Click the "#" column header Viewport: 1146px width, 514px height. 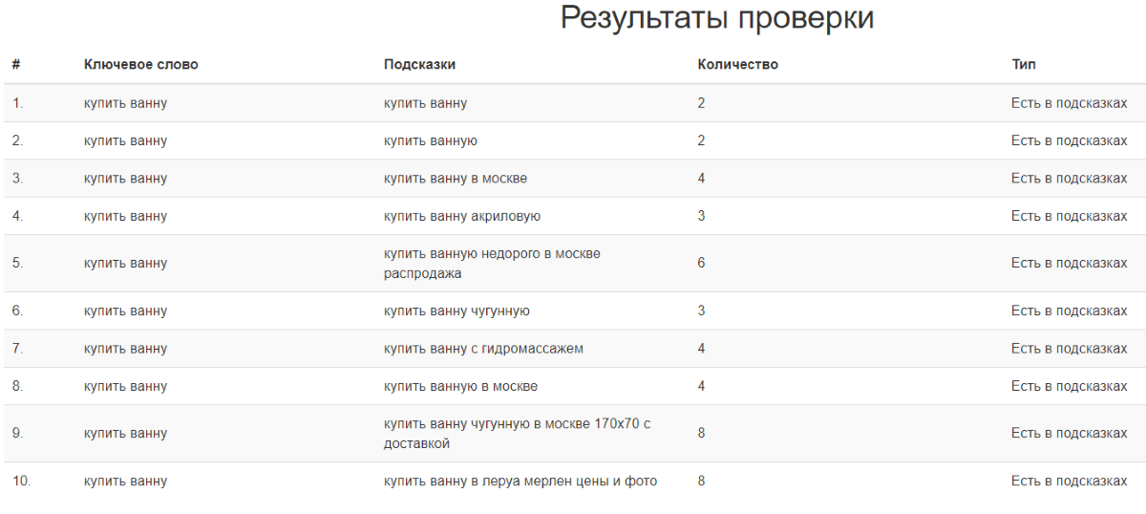tap(16, 65)
